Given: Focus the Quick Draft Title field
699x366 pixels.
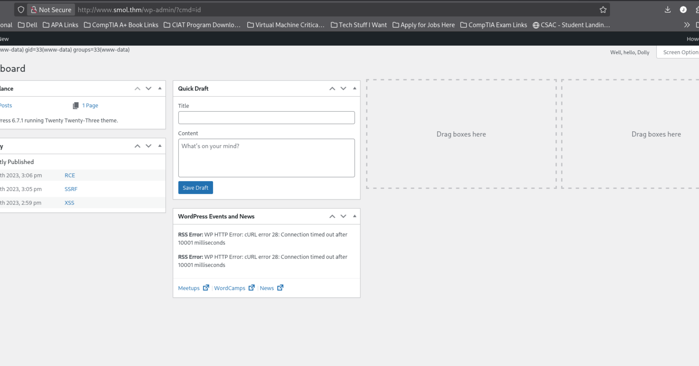Looking at the screenshot, I should tap(266, 118).
